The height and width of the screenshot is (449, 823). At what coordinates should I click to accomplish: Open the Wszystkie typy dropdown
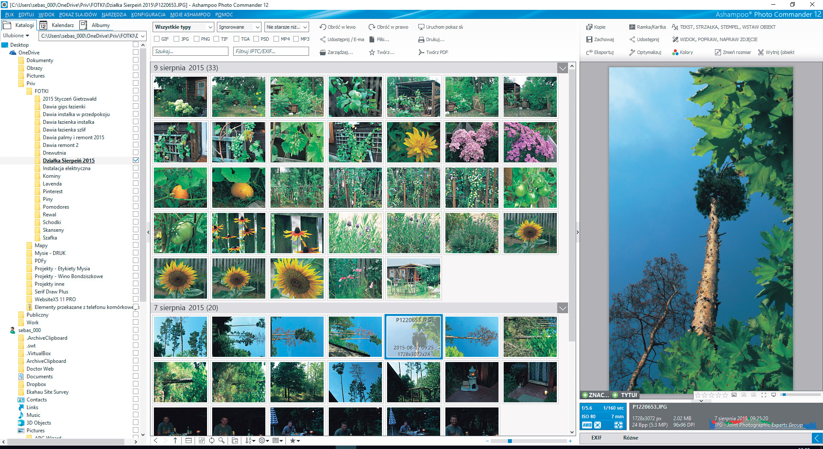183,27
